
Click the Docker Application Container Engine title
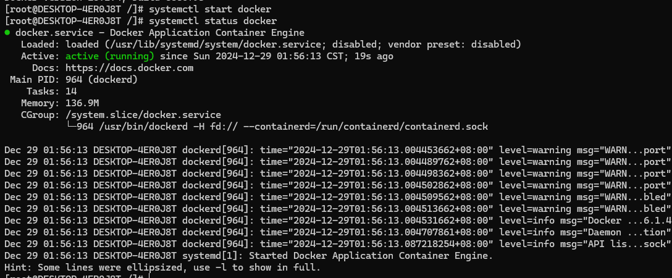click(x=203, y=33)
